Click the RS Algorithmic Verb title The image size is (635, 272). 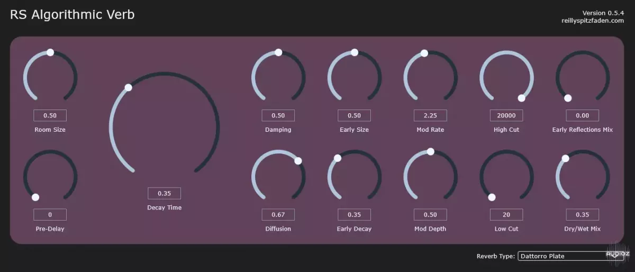[x=72, y=15]
